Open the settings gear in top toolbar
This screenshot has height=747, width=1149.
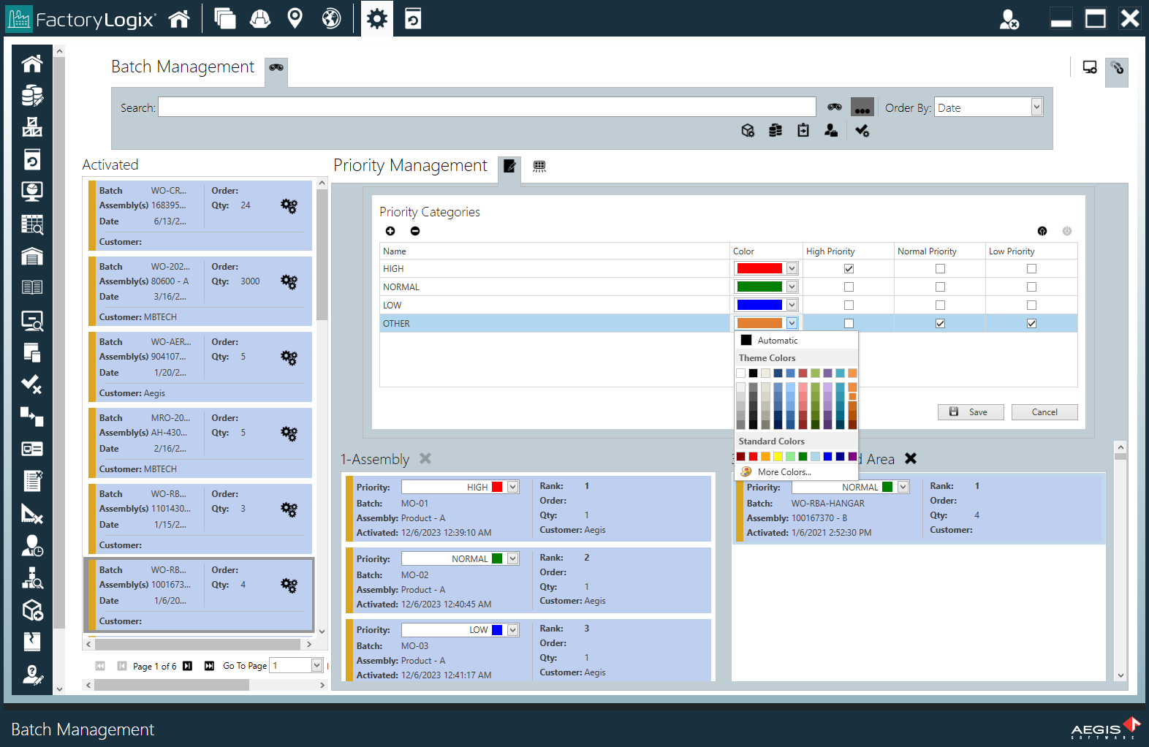[376, 18]
